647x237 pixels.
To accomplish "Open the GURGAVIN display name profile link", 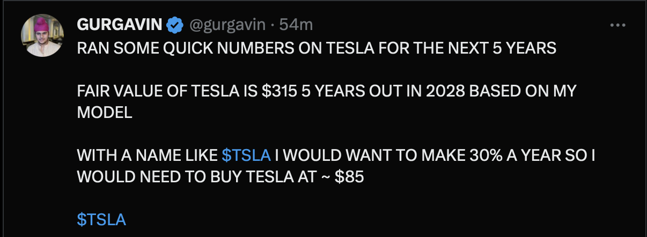I will pos(120,25).
